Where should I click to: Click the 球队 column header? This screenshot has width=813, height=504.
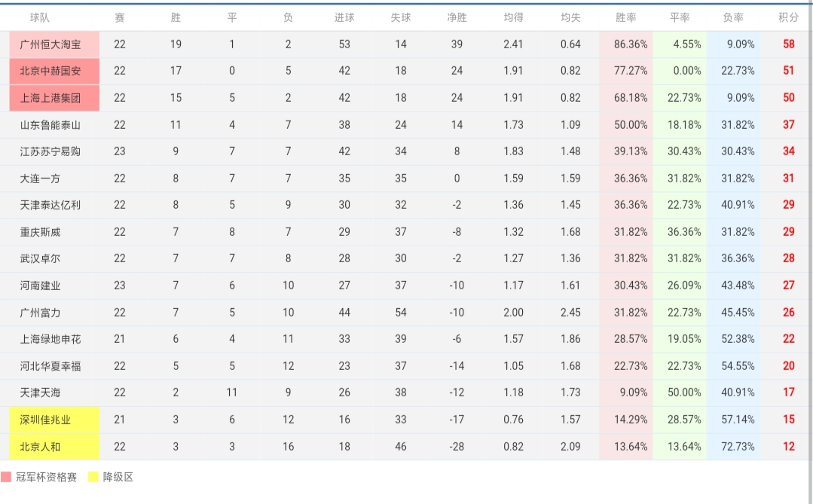point(40,17)
